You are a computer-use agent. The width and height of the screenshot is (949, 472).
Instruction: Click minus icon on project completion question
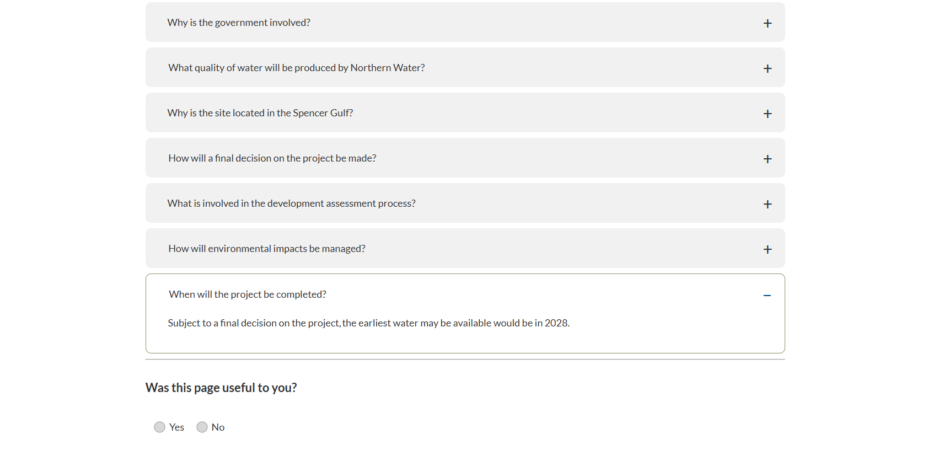click(x=767, y=295)
